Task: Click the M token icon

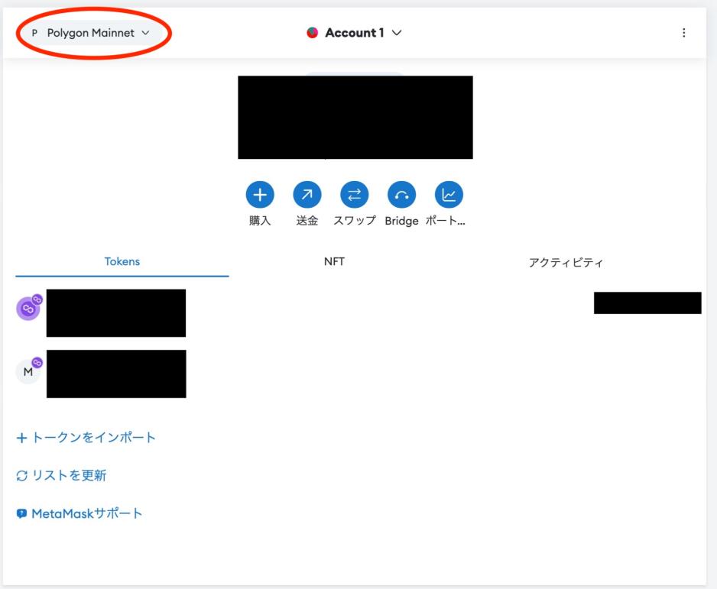Action: click(x=28, y=371)
